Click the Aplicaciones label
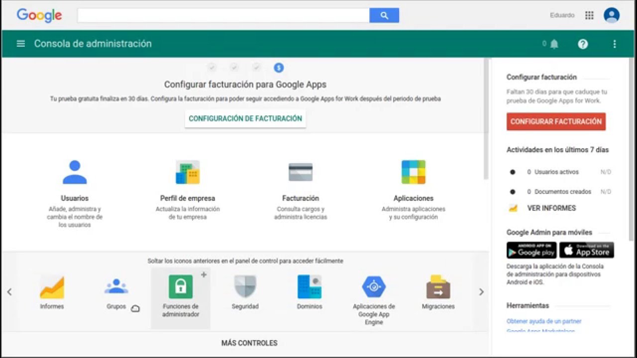This screenshot has width=637, height=358. pos(414,198)
